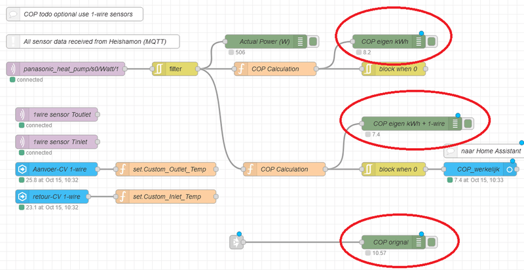Select the COP_werkelijk node label
524x270 pixels.
coord(478,170)
